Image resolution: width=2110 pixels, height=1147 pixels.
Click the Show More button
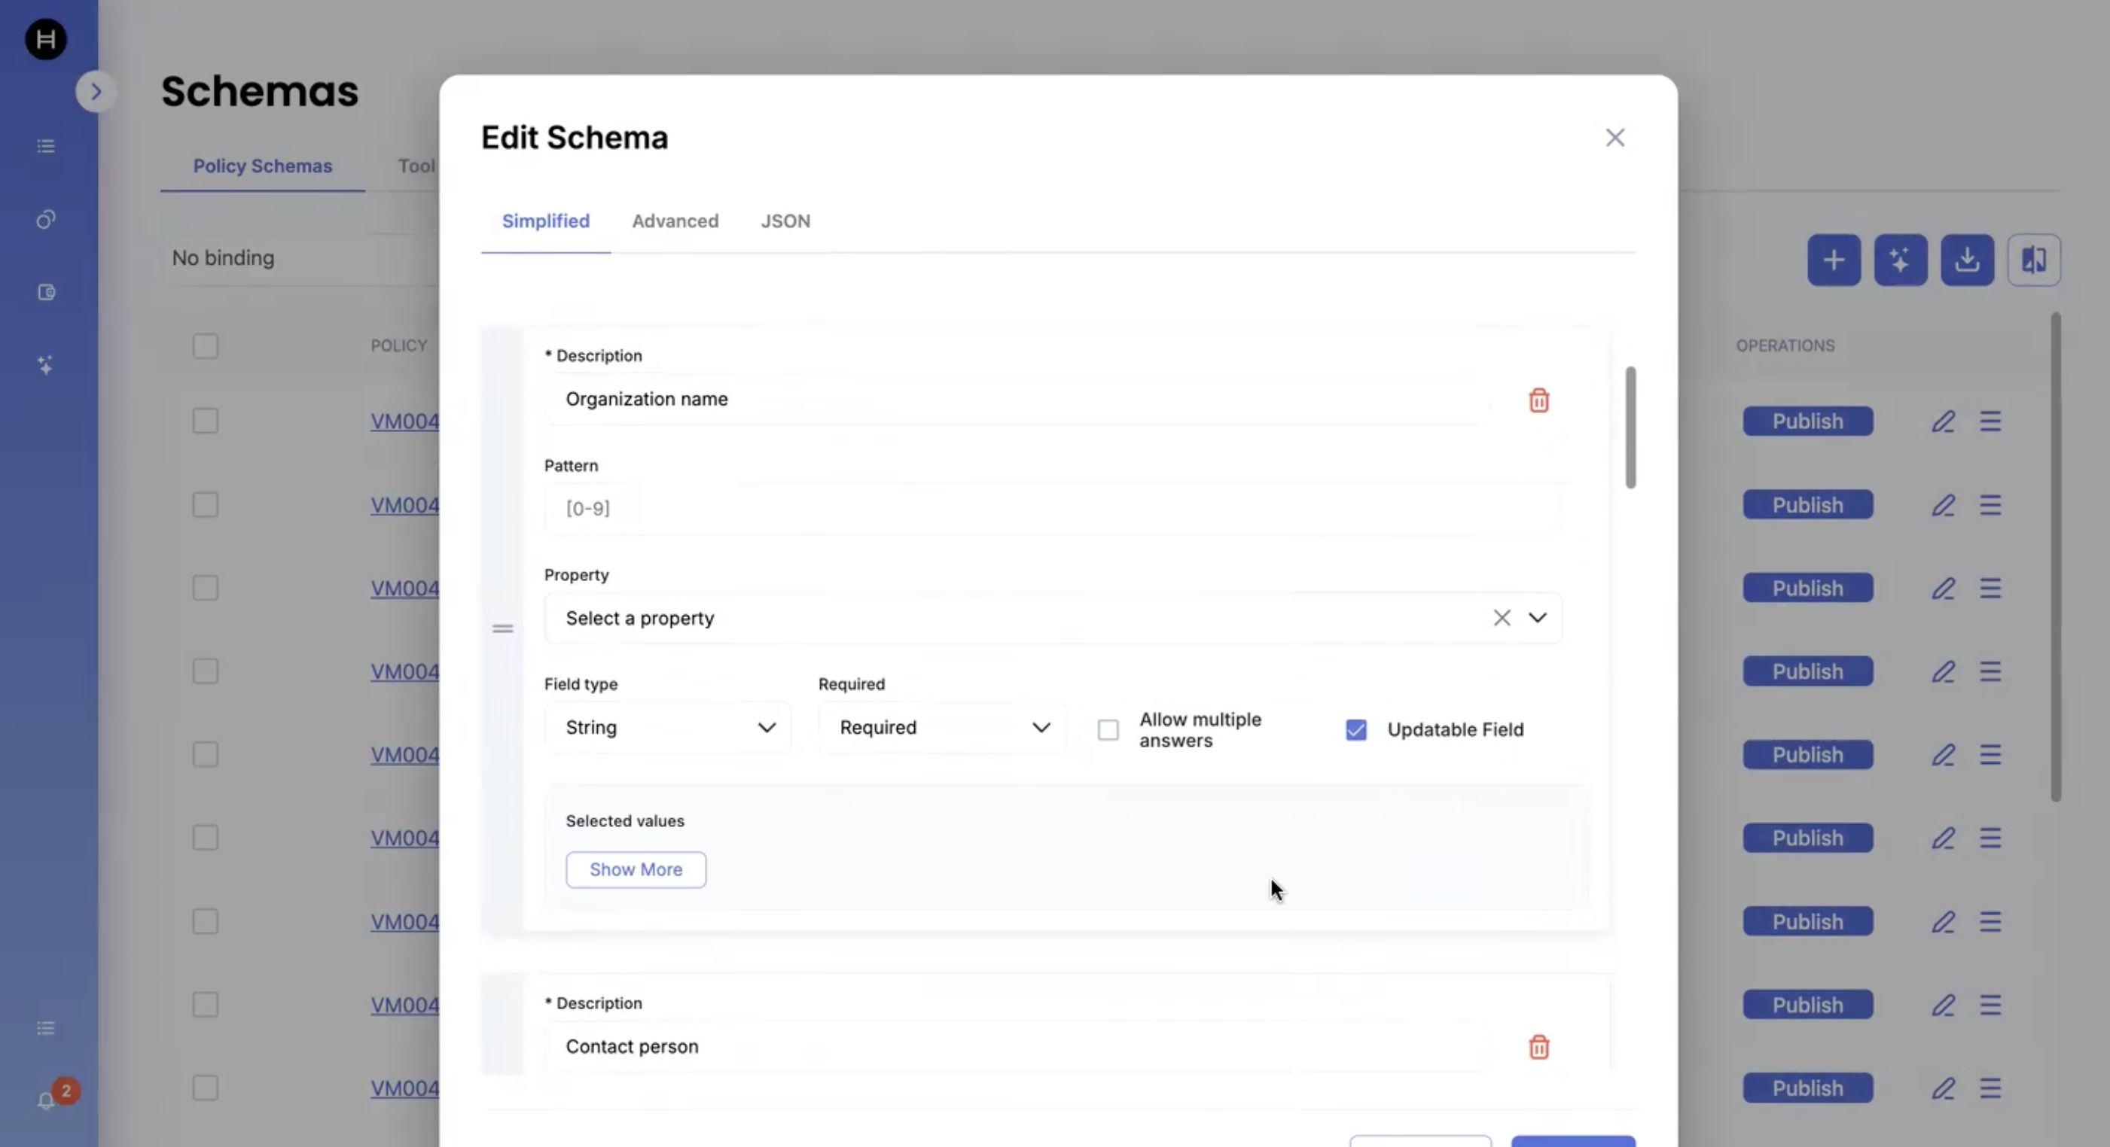point(636,869)
